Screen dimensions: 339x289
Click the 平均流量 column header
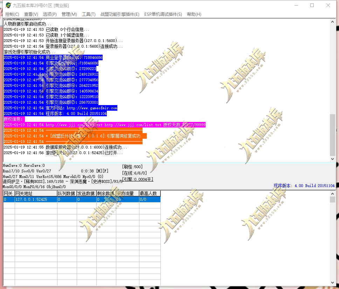pyautogui.click(x=127, y=193)
